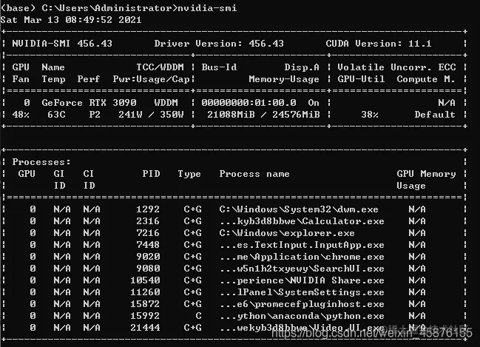Image resolution: width=480 pixels, height=347 pixels.
Task: Click the 'NVIDIA-SMI 456.43' header text
Action: (62, 44)
